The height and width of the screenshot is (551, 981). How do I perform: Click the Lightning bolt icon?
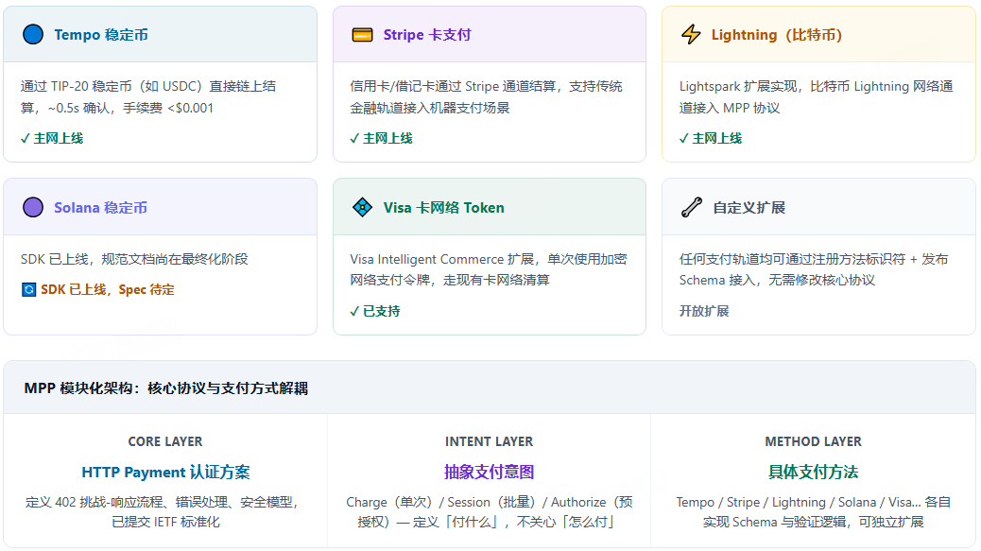[691, 35]
